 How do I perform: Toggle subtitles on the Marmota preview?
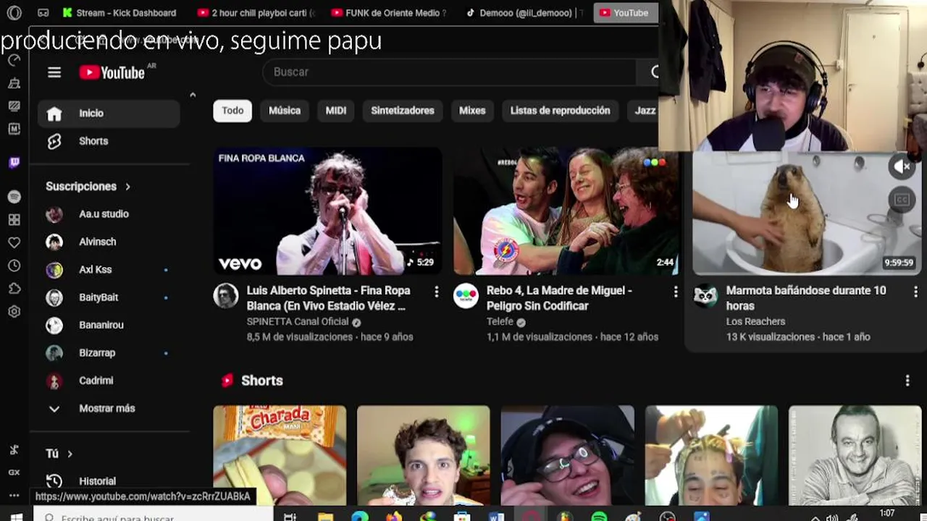(902, 200)
